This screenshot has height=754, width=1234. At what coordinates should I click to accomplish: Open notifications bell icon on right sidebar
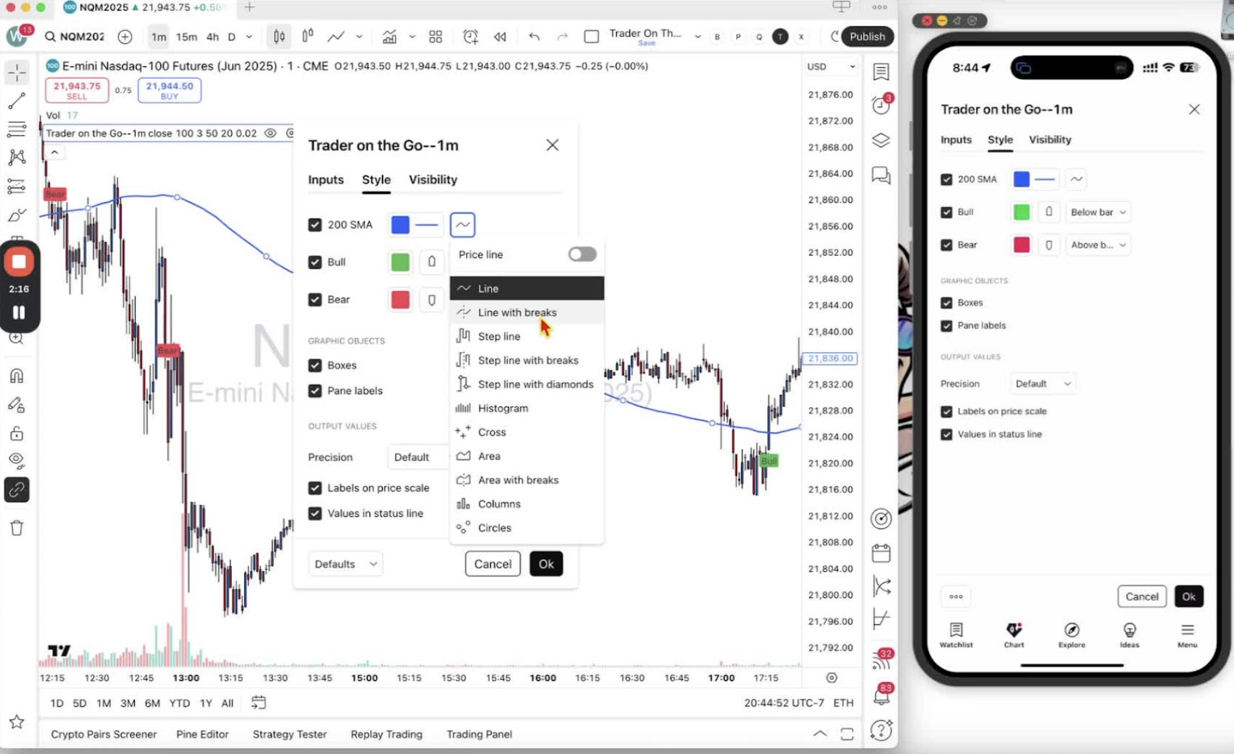[882, 696]
